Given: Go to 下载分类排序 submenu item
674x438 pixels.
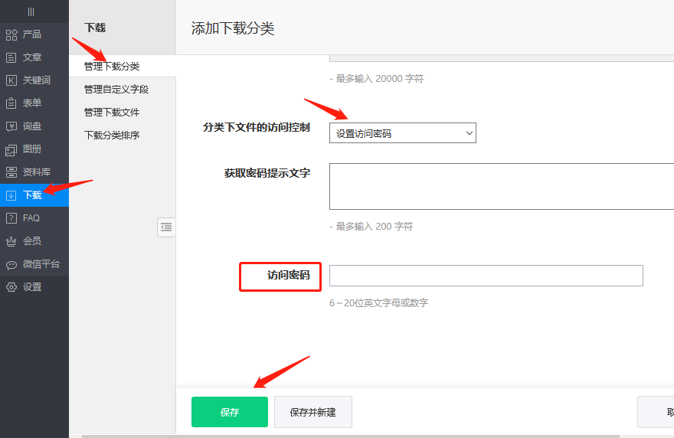Looking at the screenshot, I should click(112, 136).
